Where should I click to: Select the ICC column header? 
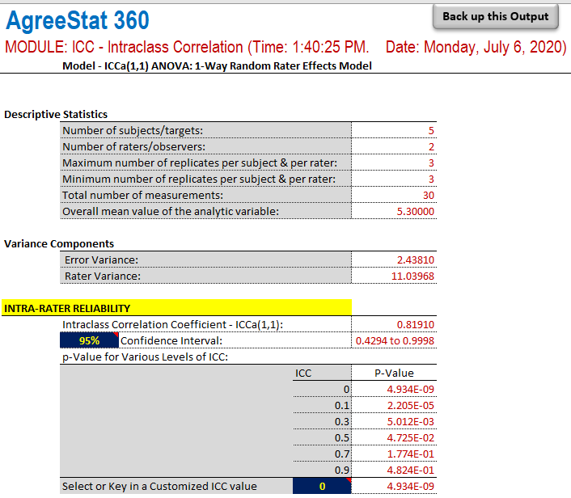point(303,373)
